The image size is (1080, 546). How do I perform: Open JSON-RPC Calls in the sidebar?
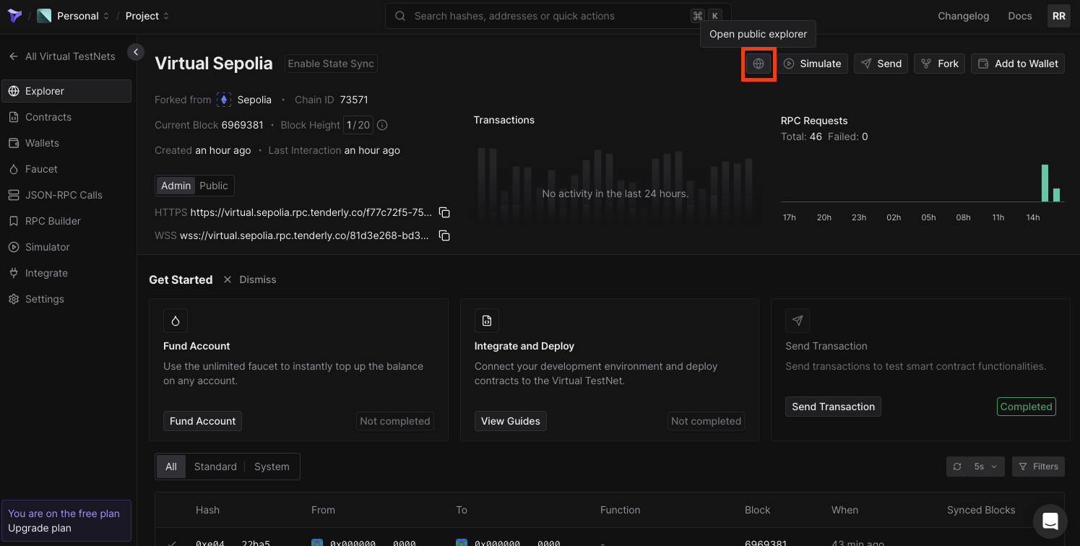pyautogui.click(x=66, y=195)
